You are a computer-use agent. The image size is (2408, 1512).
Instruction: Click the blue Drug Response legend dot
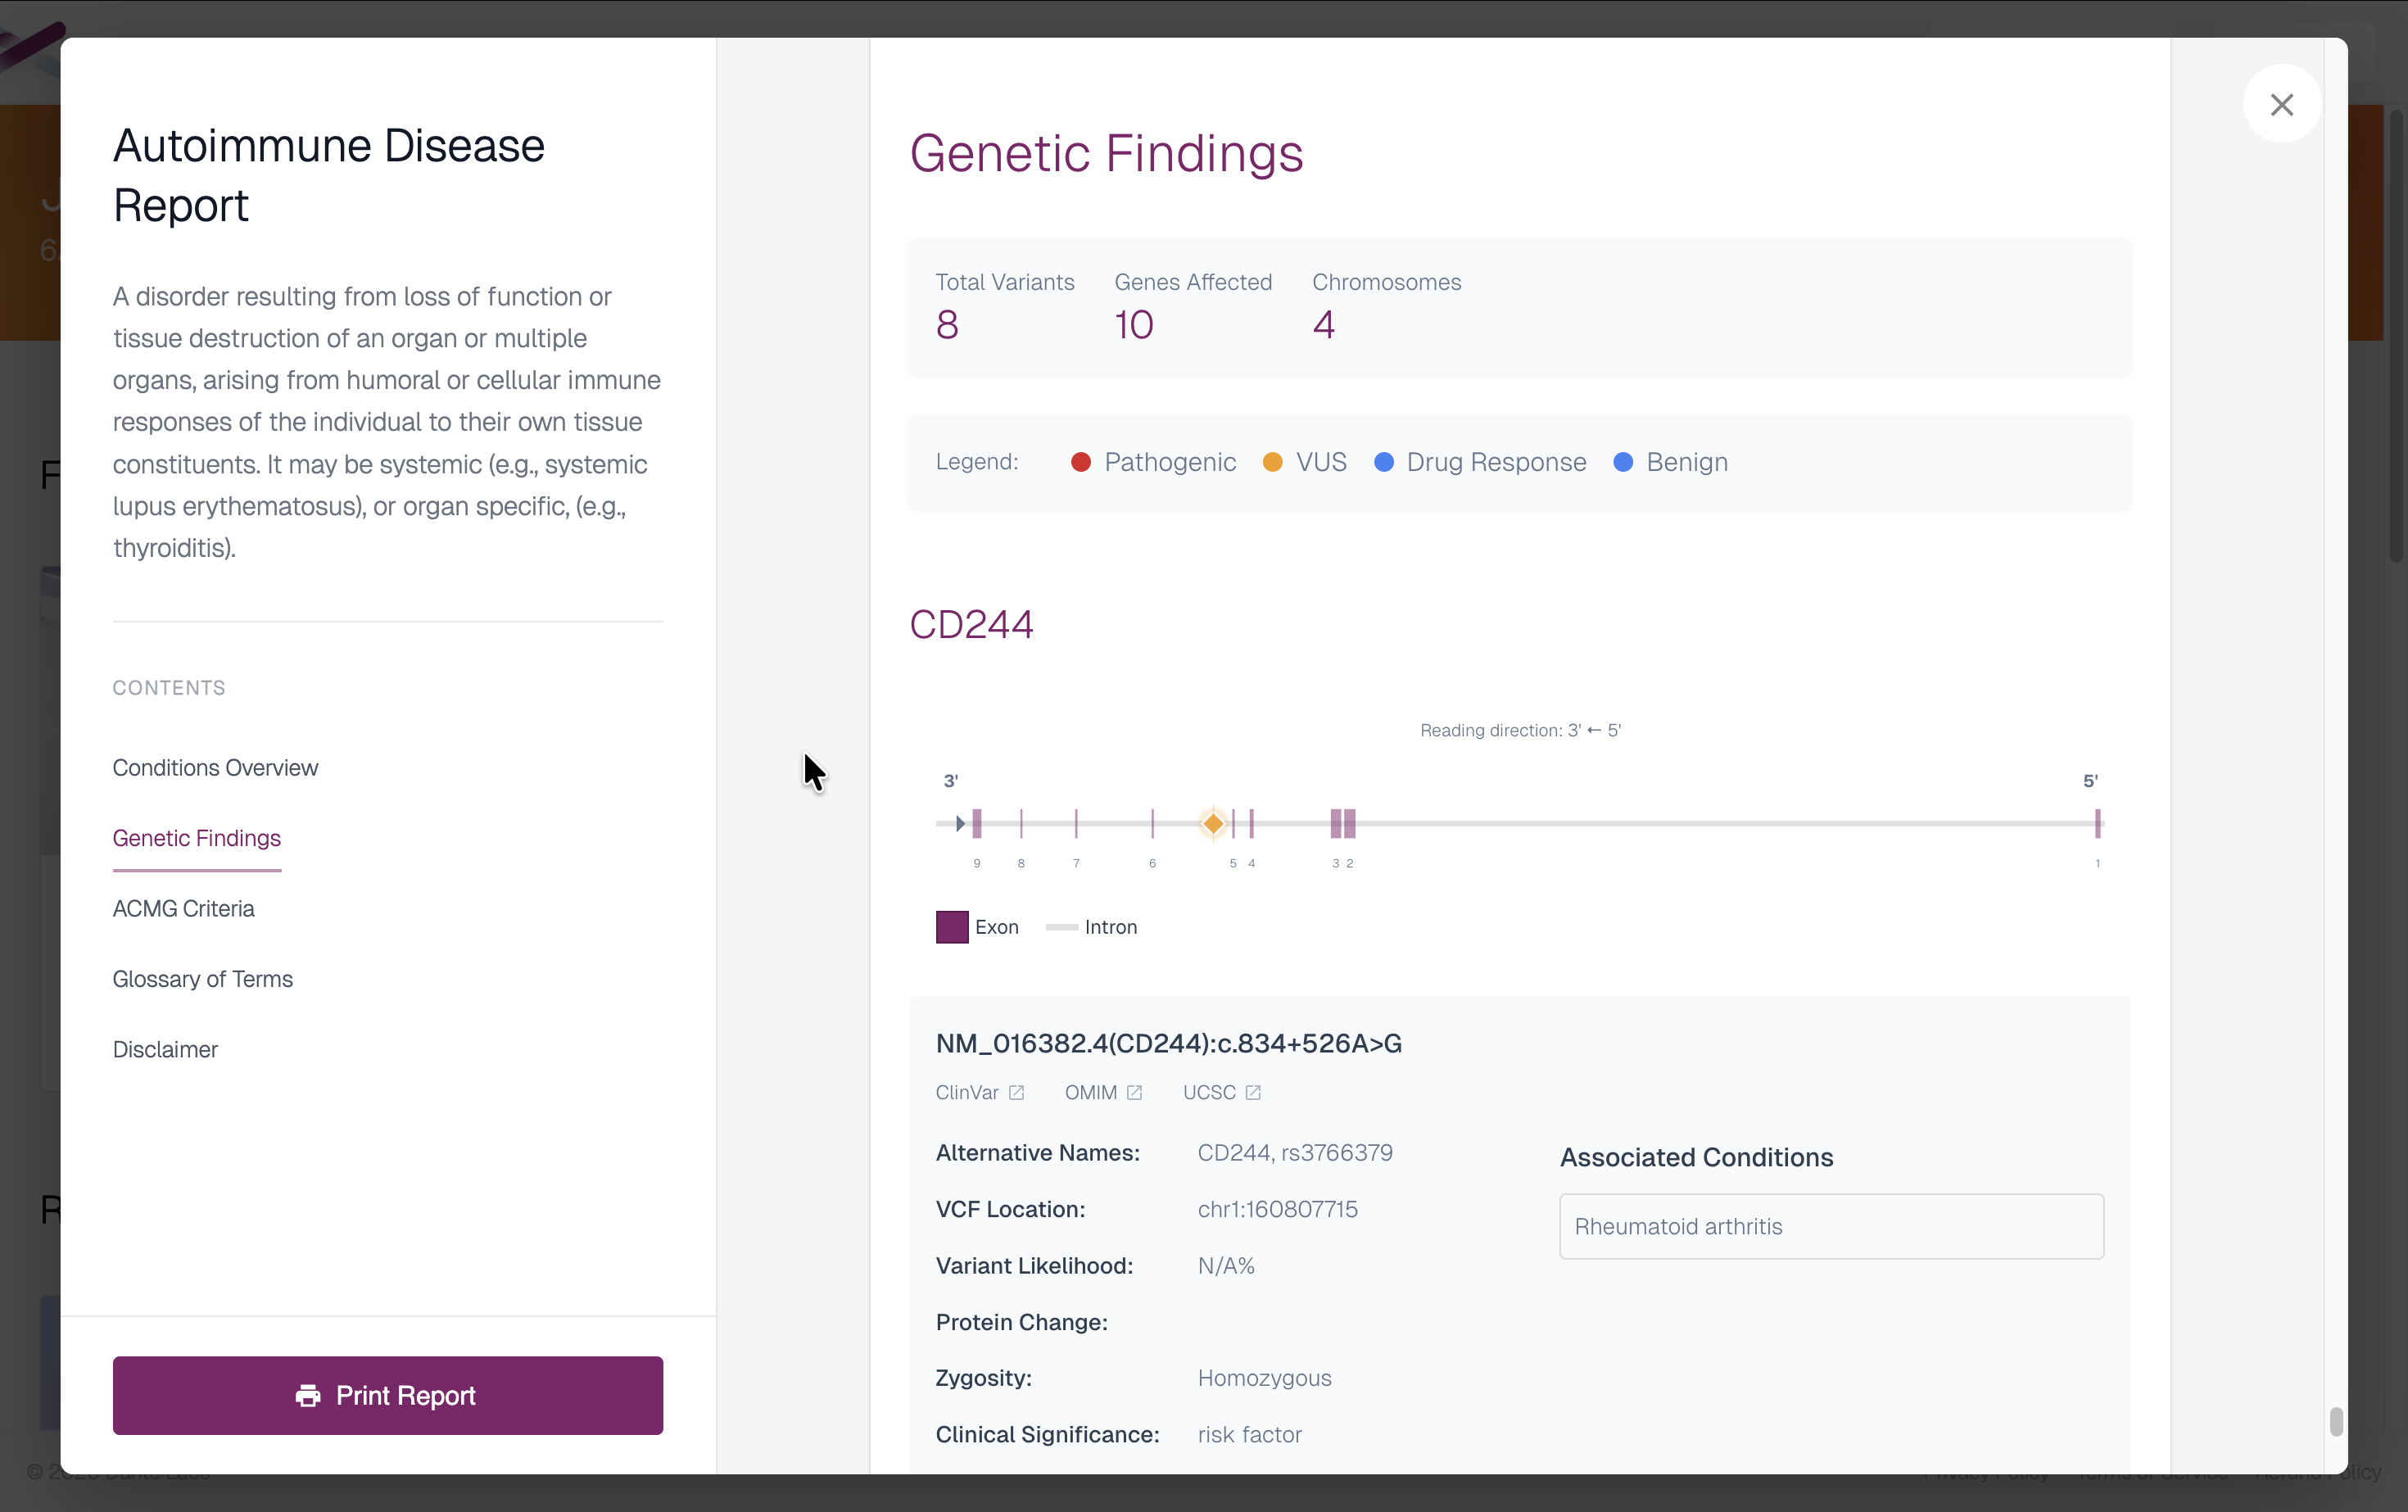coord(1384,462)
